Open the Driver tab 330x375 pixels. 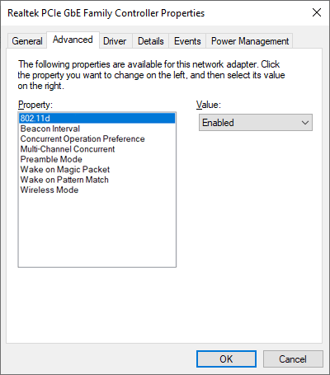point(115,41)
